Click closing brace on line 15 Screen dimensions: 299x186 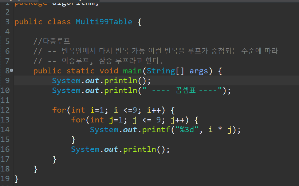[74, 140]
